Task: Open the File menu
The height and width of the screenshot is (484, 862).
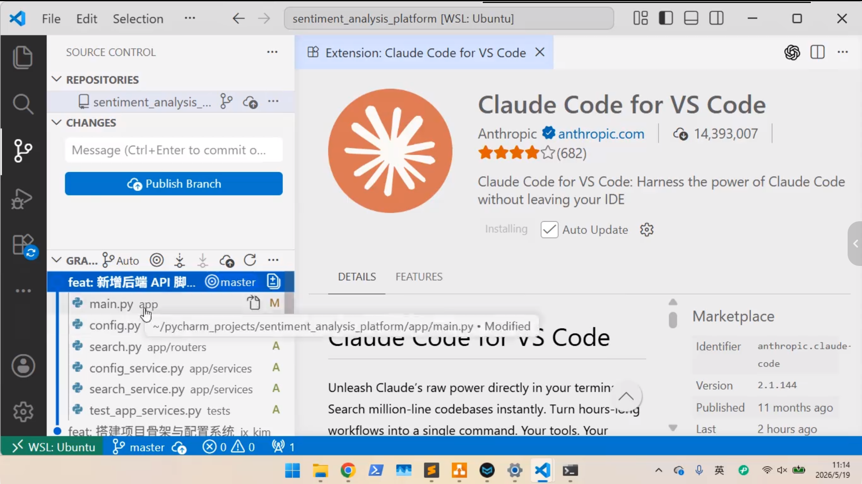Action: 51,19
